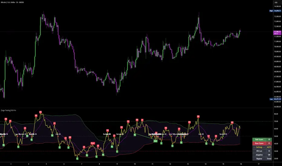Click the green Bull divergence marker

coord(156,141)
